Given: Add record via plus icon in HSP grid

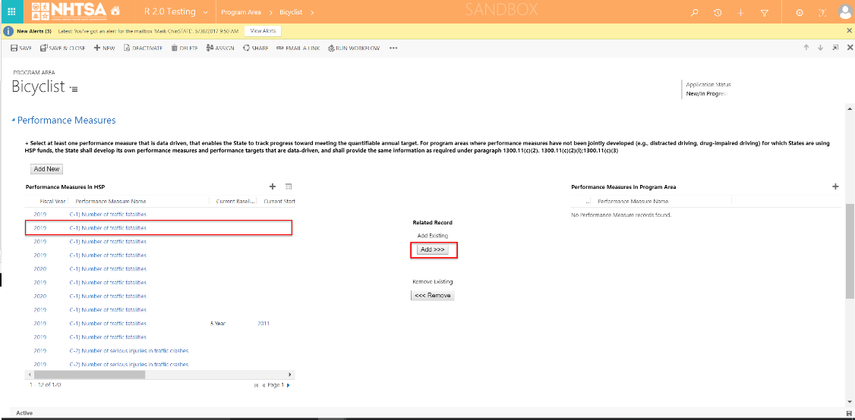Looking at the screenshot, I should pos(273,186).
